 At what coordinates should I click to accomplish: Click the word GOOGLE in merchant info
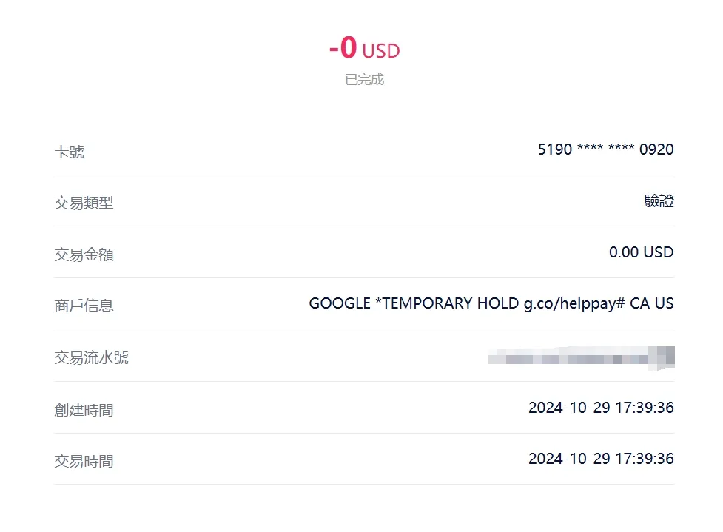[x=340, y=303]
